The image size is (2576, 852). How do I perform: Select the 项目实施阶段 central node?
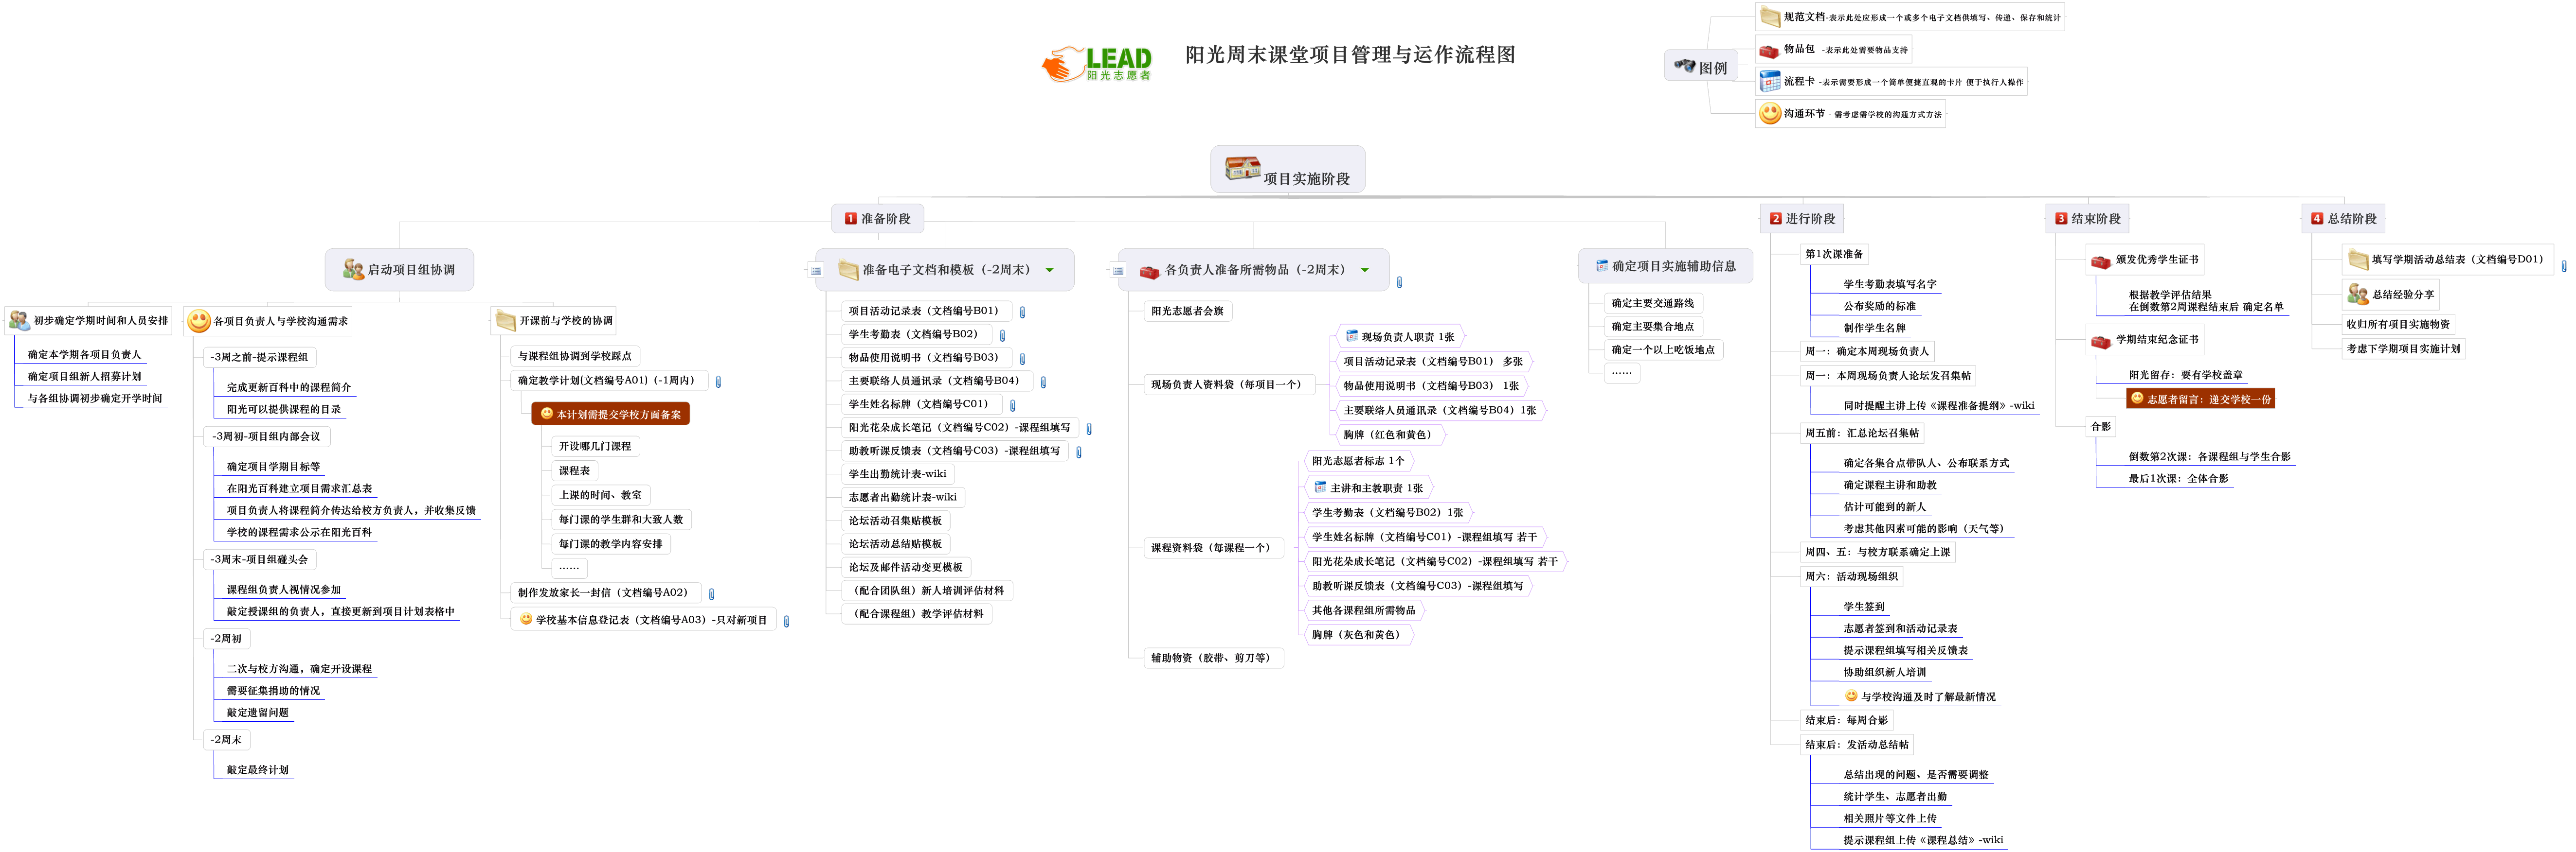pos(1288,169)
